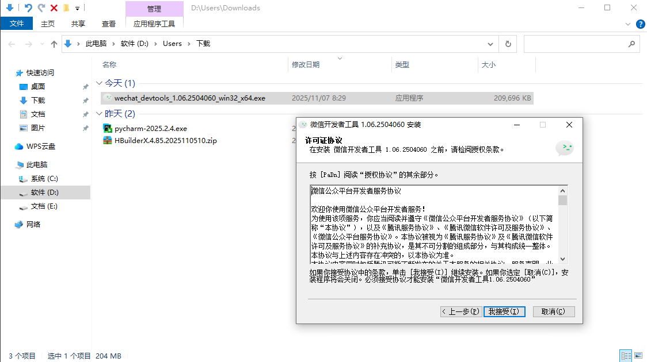
Task: Expand the ribbon with the chevron
Action: (x=628, y=24)
